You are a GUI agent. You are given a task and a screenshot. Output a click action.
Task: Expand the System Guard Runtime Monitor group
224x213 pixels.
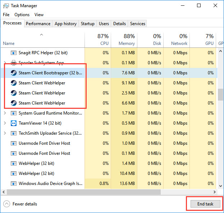point(5,113)
